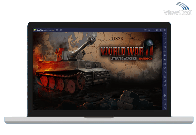The height and width of the screenshot is (135, 196).
Task: Click the USSR label on the map
Action: pos(118,38)
